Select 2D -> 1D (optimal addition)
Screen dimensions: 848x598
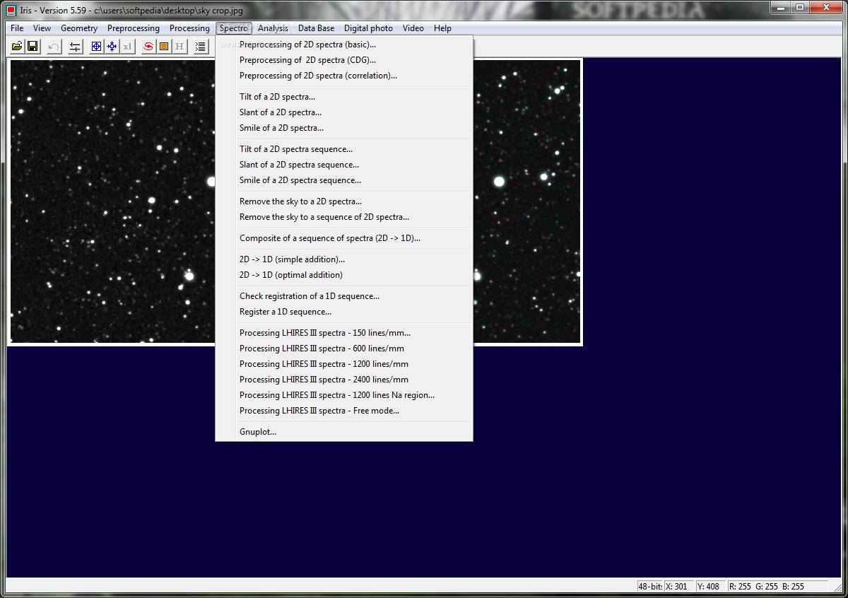click(344, 275)
